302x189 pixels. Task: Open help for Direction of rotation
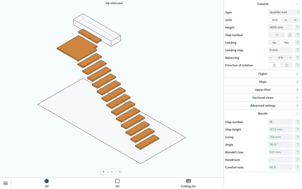pyautogui.click(x=297, y=65)
